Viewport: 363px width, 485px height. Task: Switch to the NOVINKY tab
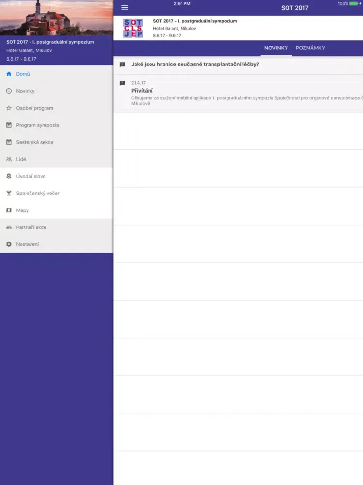276,48
